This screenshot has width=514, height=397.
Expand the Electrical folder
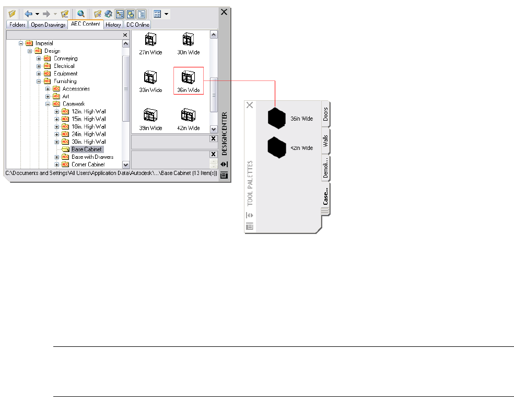pyautogui.click(x=39, y=66)
